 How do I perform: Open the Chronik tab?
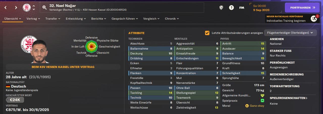point(172,19)
